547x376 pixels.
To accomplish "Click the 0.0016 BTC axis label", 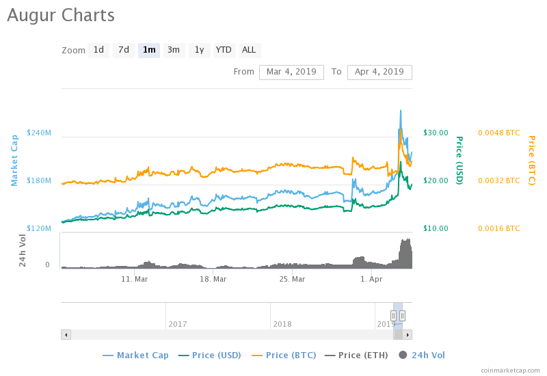I will click(499, 228).
